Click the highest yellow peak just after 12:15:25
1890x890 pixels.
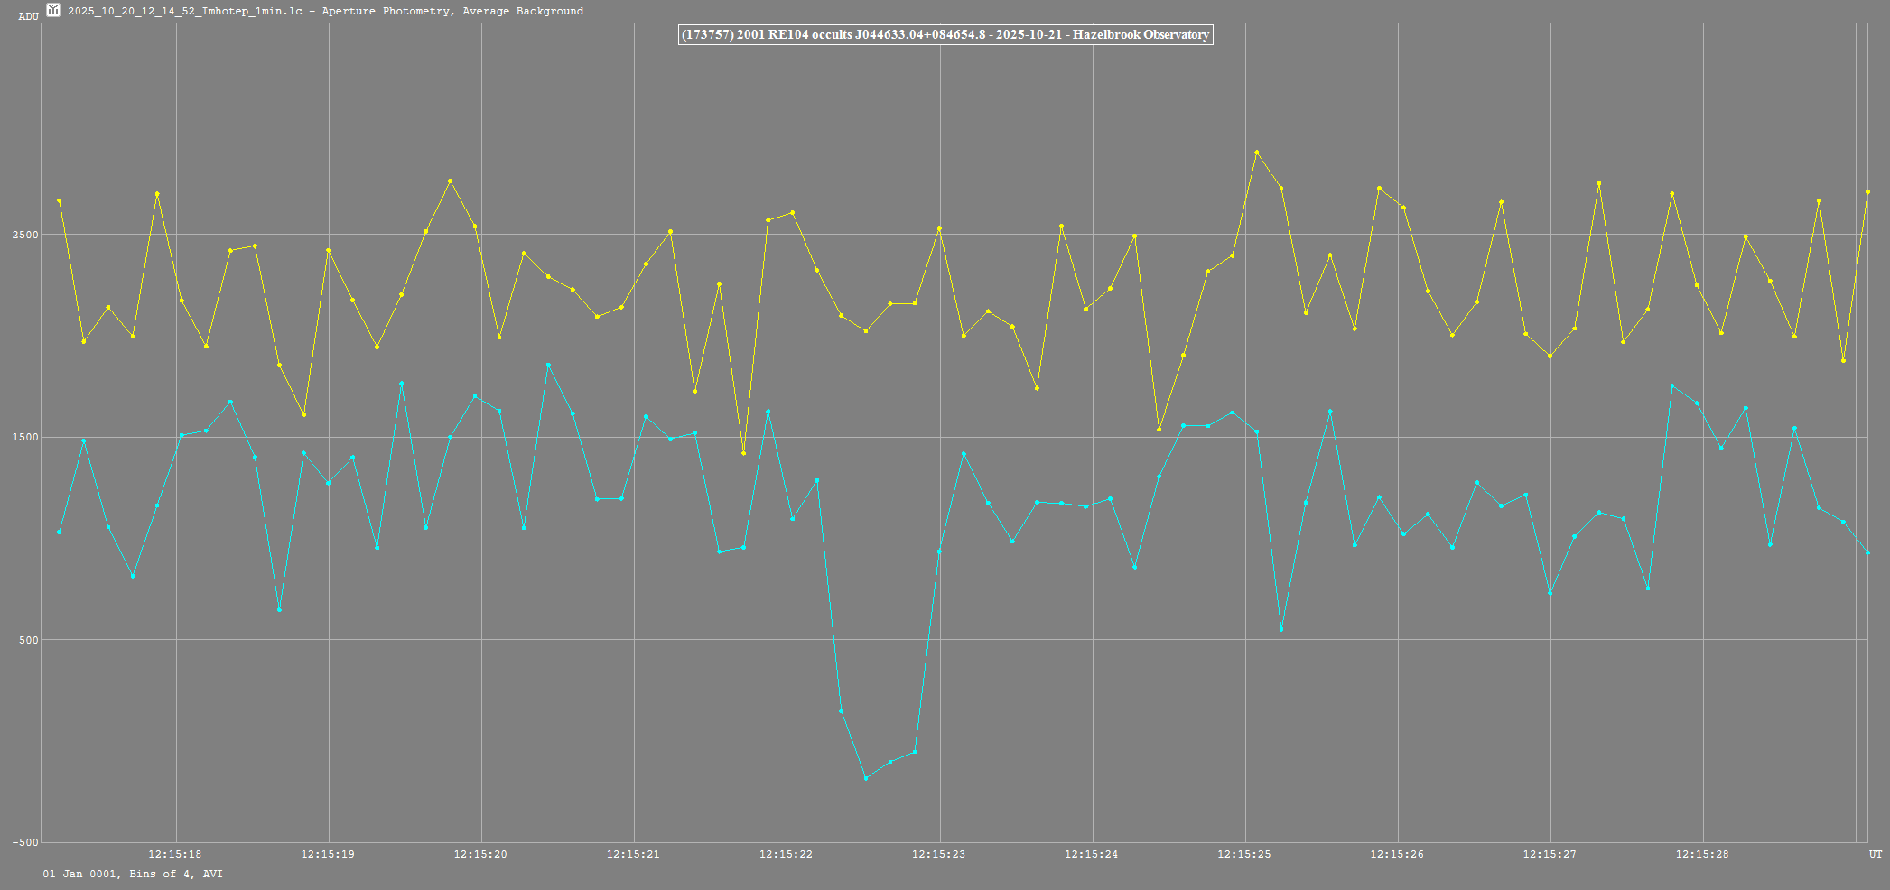coord(1256,153)
